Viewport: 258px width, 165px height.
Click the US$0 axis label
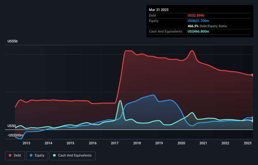pos(12,126)
